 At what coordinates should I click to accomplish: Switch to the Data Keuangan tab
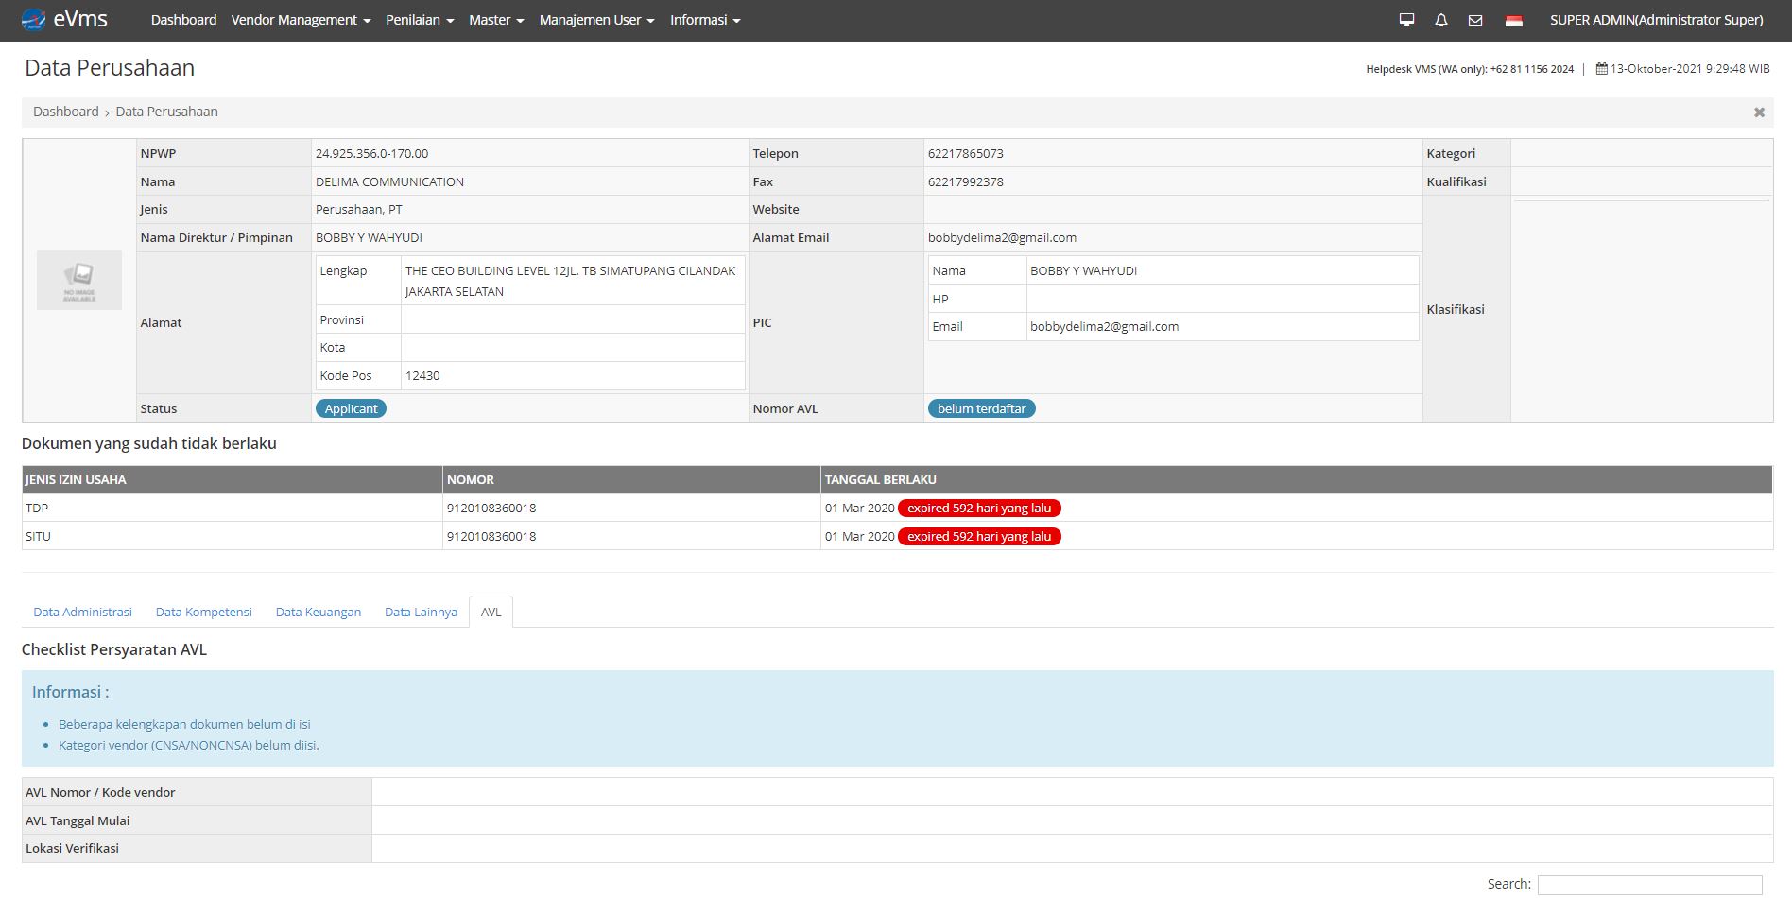click(x=318, y=612)
